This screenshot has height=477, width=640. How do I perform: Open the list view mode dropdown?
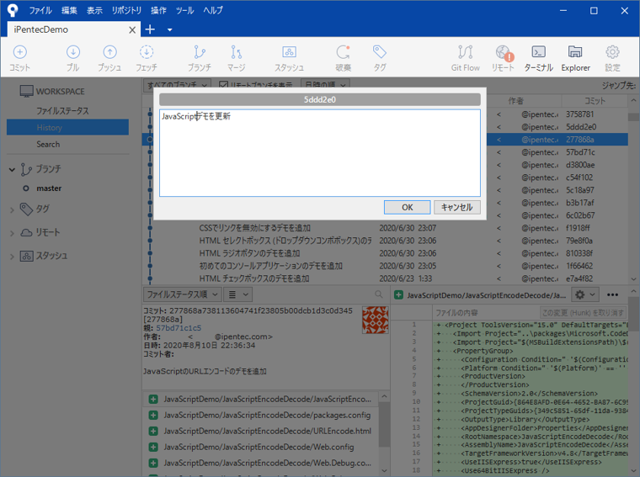pyautogui.click(x=238, y=294)
